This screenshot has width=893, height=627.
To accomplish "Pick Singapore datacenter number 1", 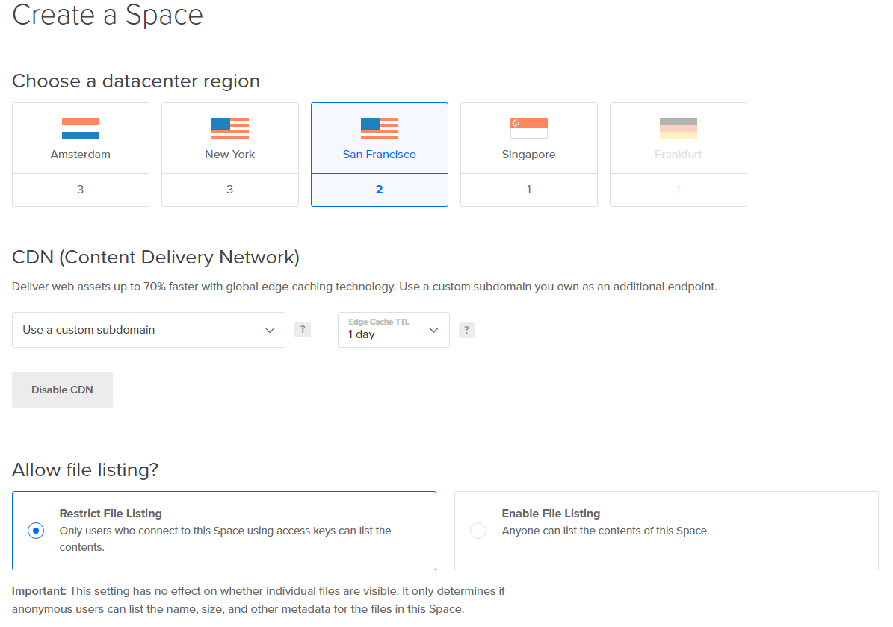I will 529,190.
